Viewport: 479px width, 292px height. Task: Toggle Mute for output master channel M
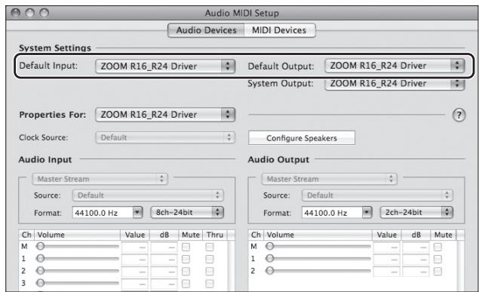tap(438, 247)
